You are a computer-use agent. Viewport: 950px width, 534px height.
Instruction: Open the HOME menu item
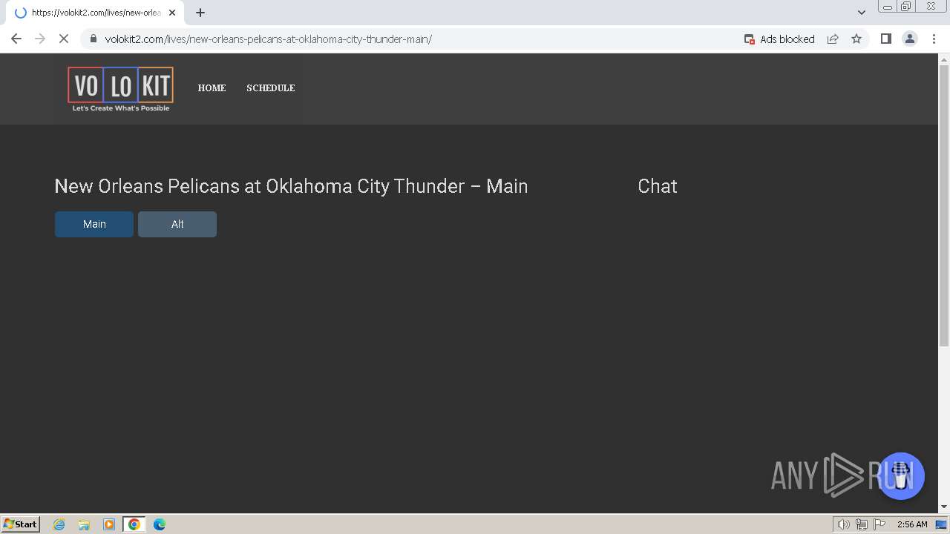click(212, 88)
